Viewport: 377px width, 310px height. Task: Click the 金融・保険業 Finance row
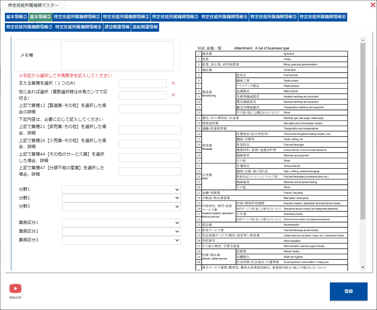click(272, 193)
